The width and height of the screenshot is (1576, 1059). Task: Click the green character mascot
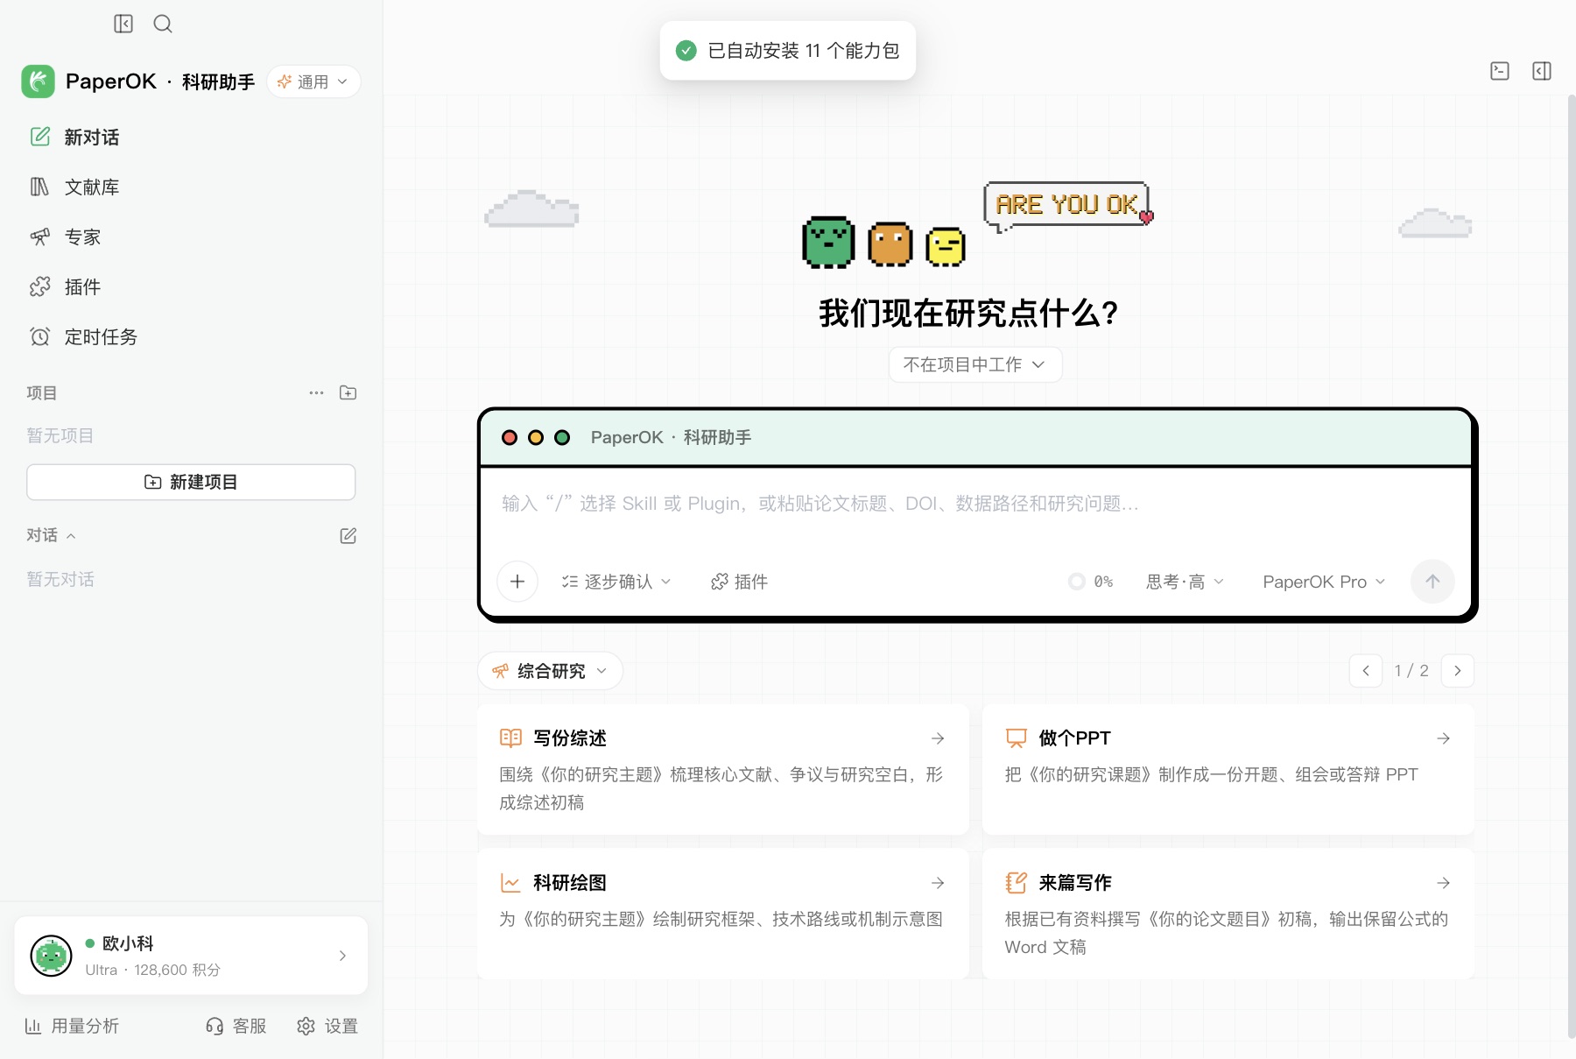(828, 242)
